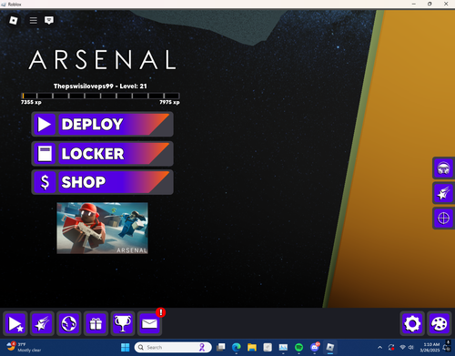Image resolution: width=455 pixels, height=356 pixels.
Task: Click the dollar sign icon beside SHOP
Action: click(45, 182)
